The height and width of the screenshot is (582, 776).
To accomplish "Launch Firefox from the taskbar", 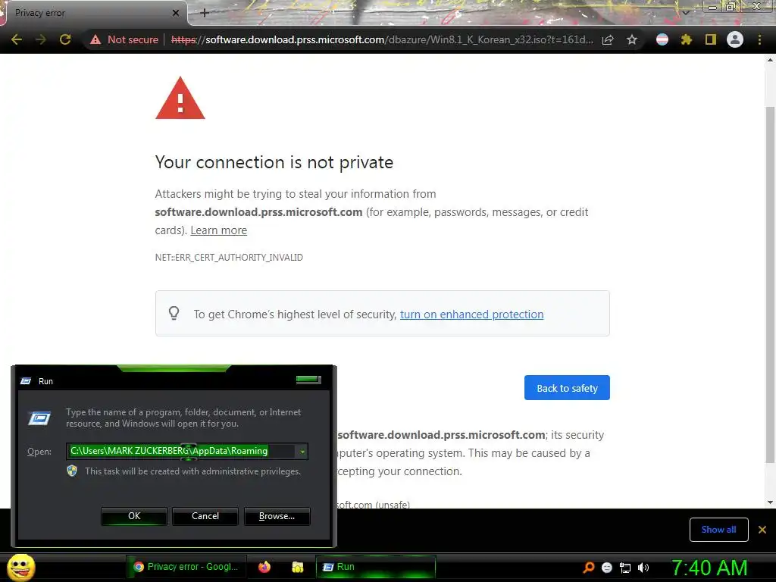I will 264,567.
